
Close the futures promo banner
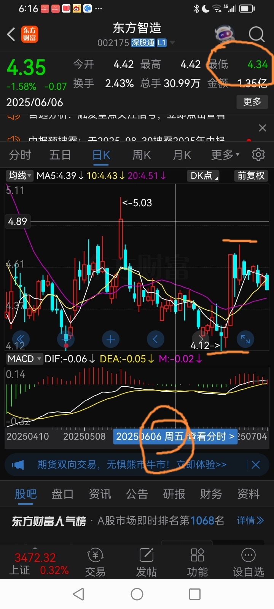coord(256,464)
